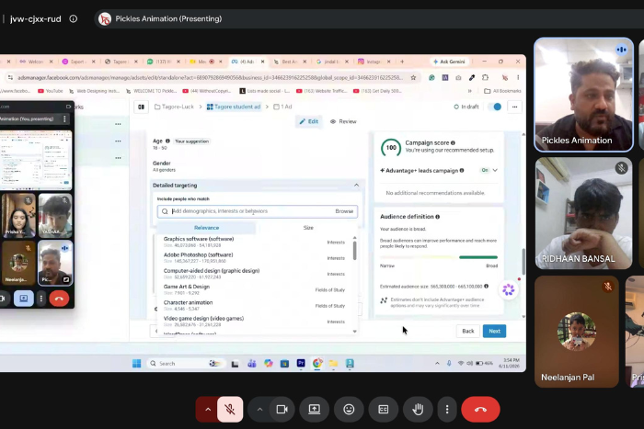Image resolution: width=644 pixels, height=429 pixels.
Task: Open YouTube bookmark
Action: tap(50, 91)
